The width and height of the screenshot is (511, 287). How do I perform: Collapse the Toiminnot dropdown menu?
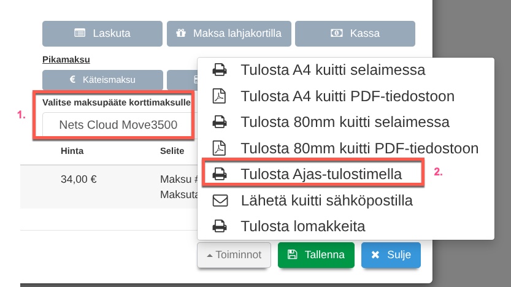[234, 254]
